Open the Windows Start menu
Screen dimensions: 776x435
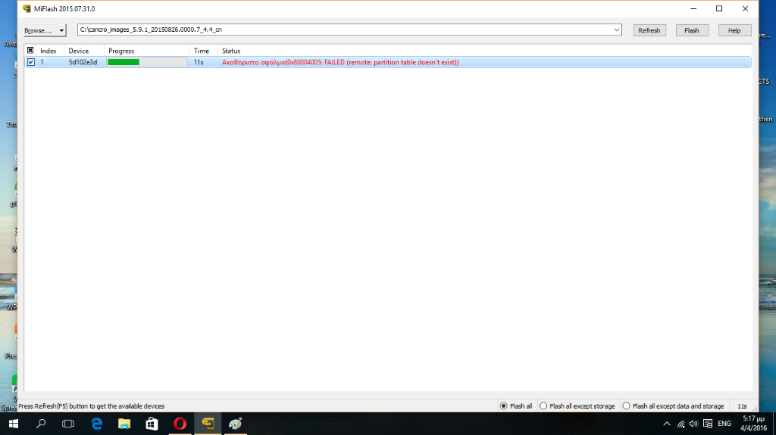pyautogui.click(x=14, y=424)
